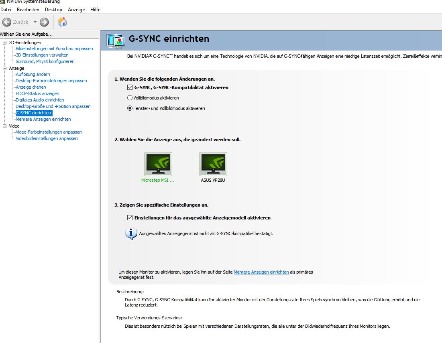
Task: Collapse the 3D-Einstellungen tree node
Action: pos(4,43)
